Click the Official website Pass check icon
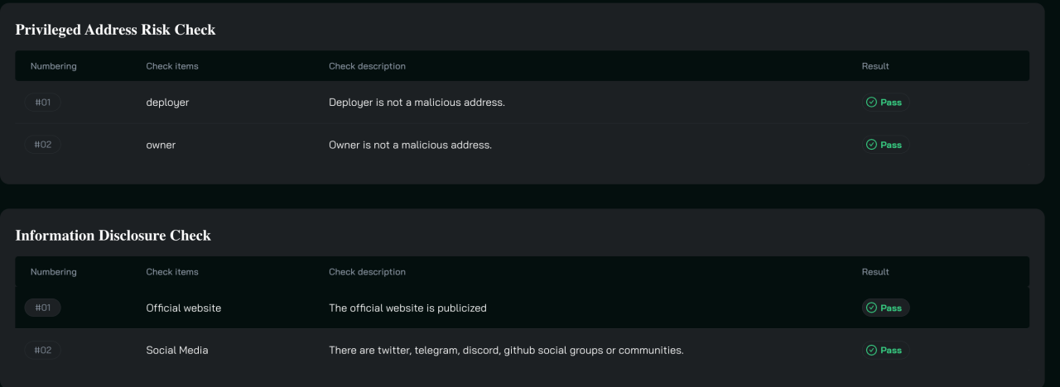This screenshot has width=1060, height=387. point(871,308)
